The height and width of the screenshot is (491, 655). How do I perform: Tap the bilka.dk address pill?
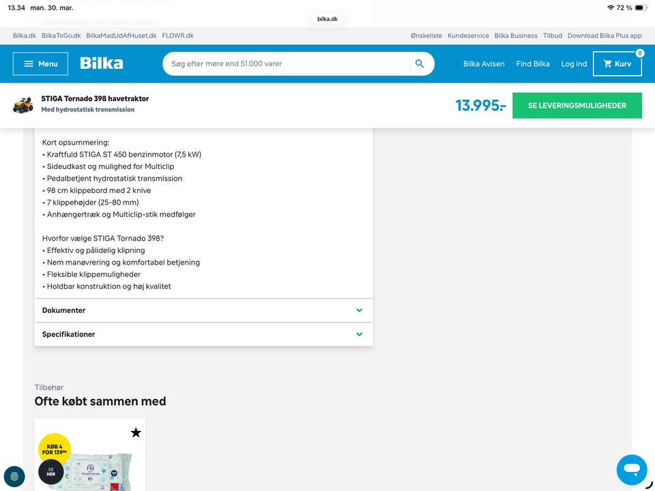327,19
